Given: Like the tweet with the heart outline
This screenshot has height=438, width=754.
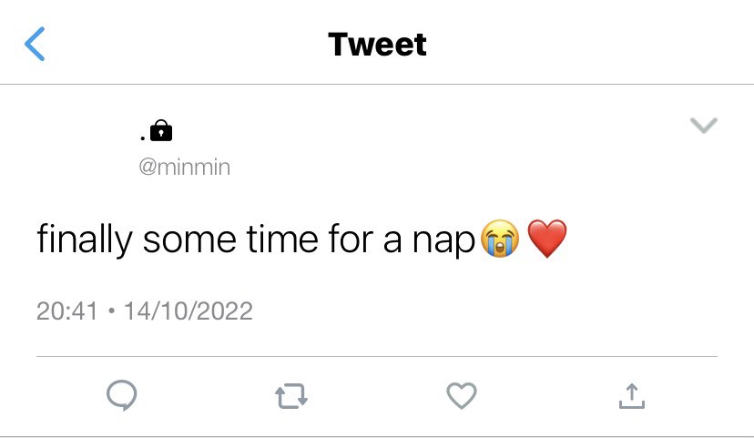Looking at the screenshot, I should 462,396.
